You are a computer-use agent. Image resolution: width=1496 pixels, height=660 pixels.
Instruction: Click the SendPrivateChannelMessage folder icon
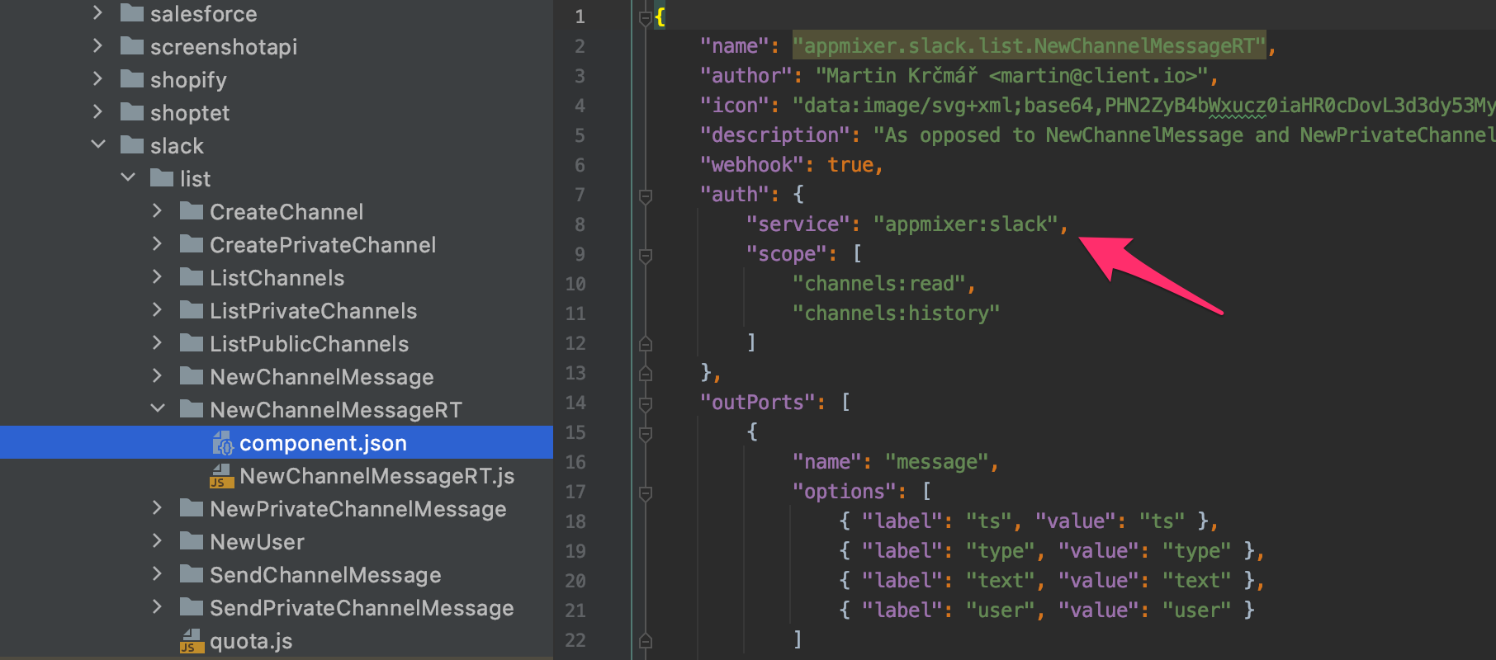(192, 607)
